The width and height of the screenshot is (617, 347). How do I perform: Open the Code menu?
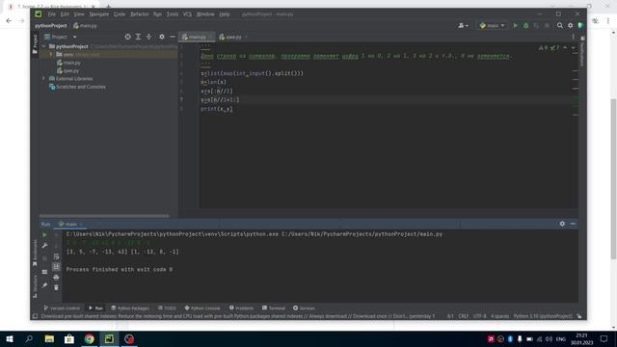[120, 14]
